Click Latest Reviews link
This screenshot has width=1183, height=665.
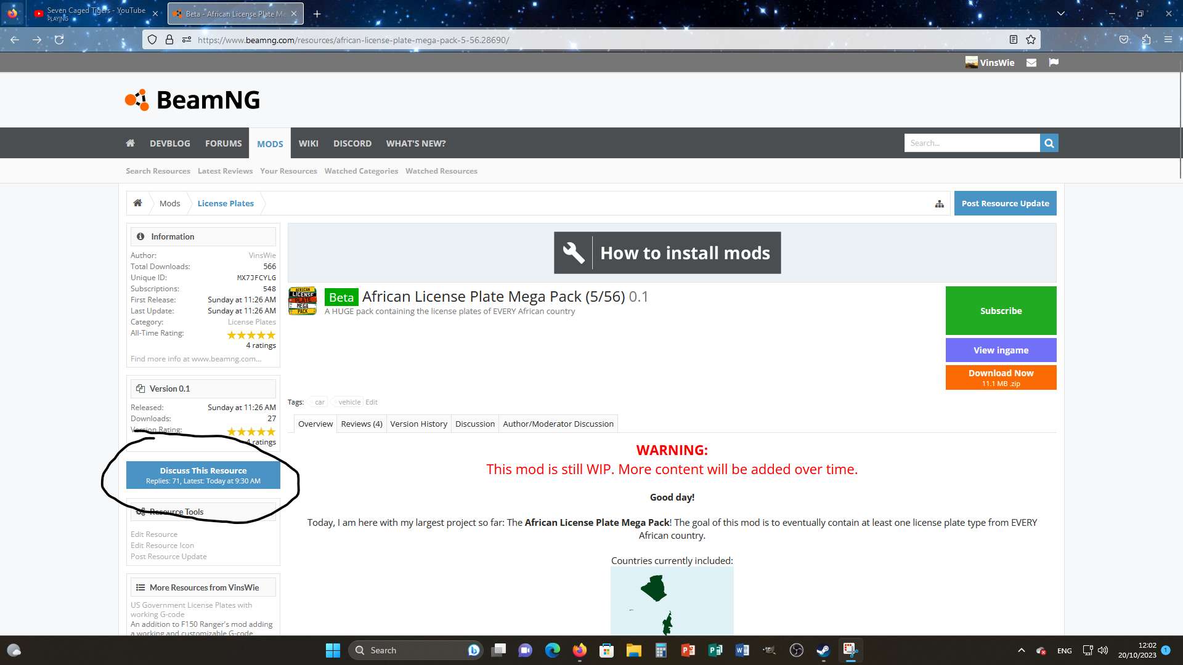point(225,171)
